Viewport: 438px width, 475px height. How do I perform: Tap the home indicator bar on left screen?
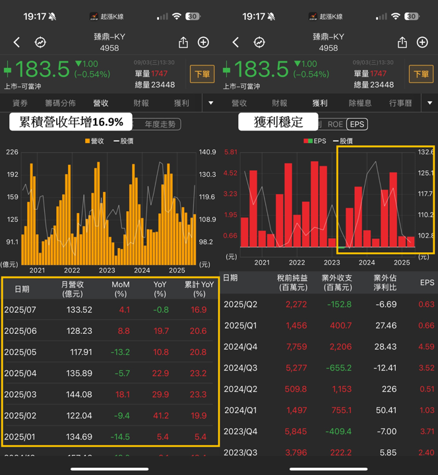[109, 469]
